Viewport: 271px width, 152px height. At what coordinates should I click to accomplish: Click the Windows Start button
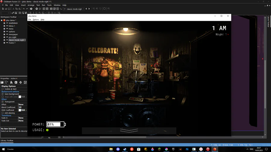coord(3,149)
